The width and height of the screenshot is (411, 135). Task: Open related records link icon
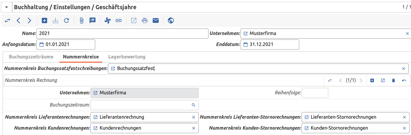coord(119,20)
